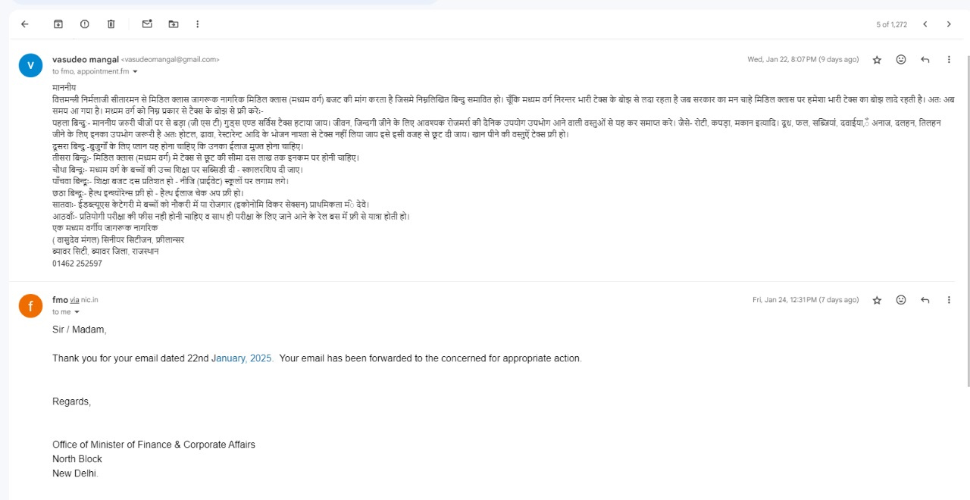Star the fmo reply message
Screen dimensions: 970x500
pos(877,300)
